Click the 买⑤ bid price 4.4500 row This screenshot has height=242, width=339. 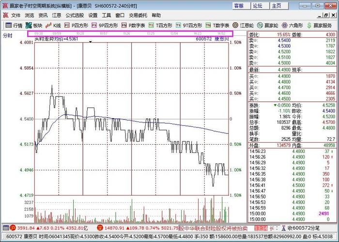click(x=293, y=99)
